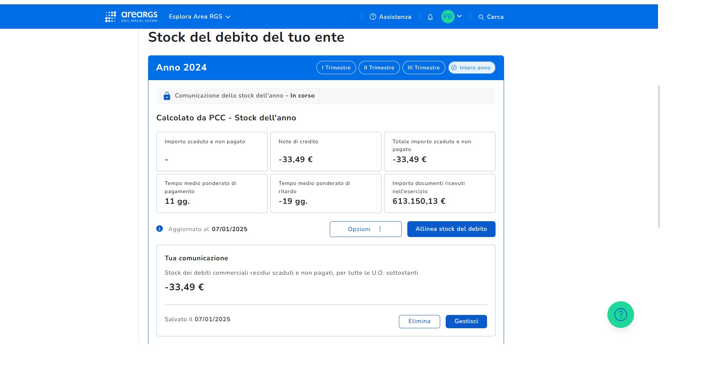The image size is (709, 384).
Task: Open the user account dropdown chevron
Action: click(x=459, y=16)
